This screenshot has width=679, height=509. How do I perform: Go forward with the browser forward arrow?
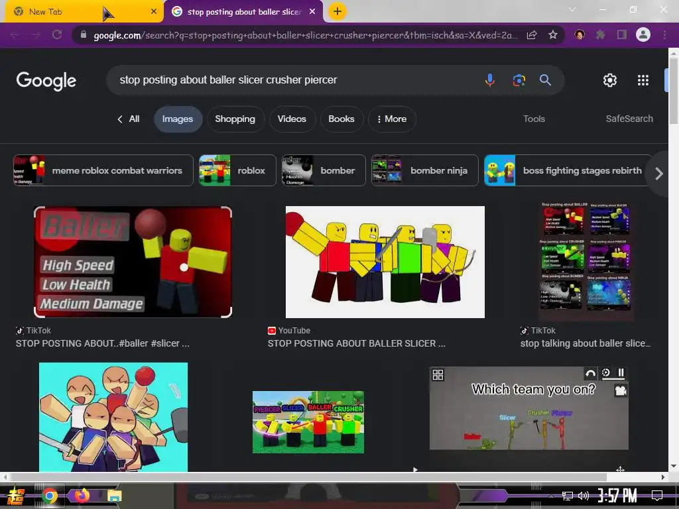(x=36, y=35)
